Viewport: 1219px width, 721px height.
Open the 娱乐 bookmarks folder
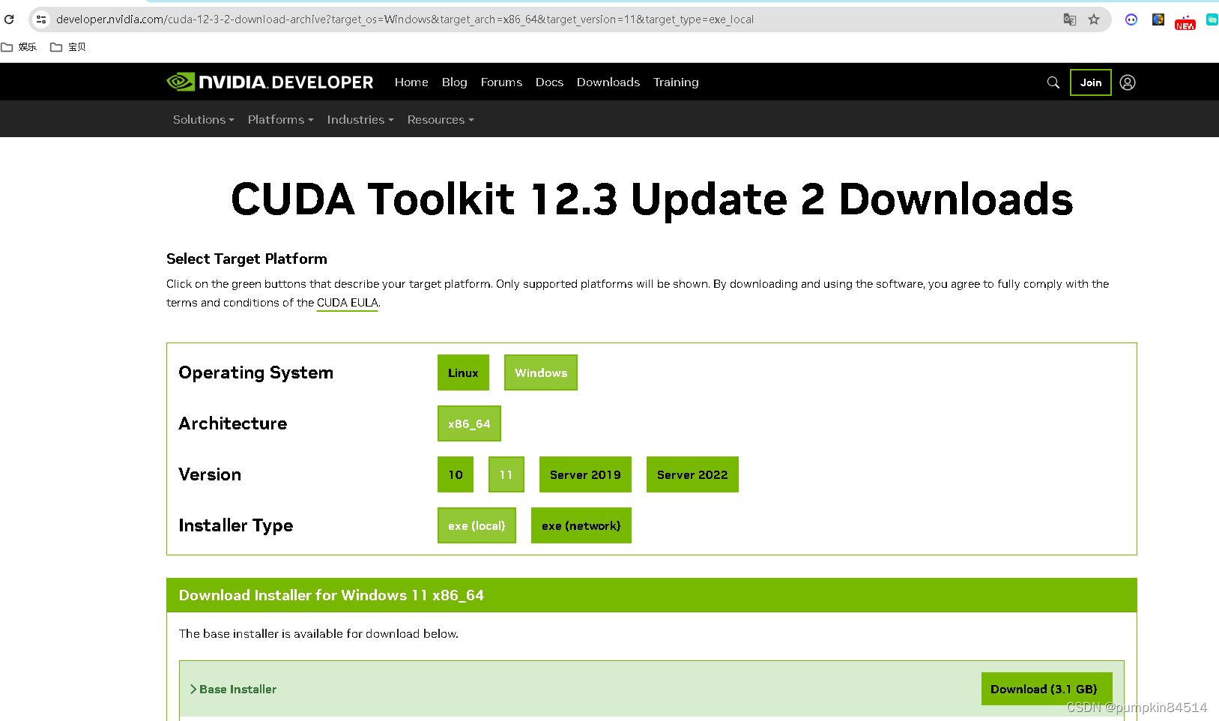(x=19, y=46)
